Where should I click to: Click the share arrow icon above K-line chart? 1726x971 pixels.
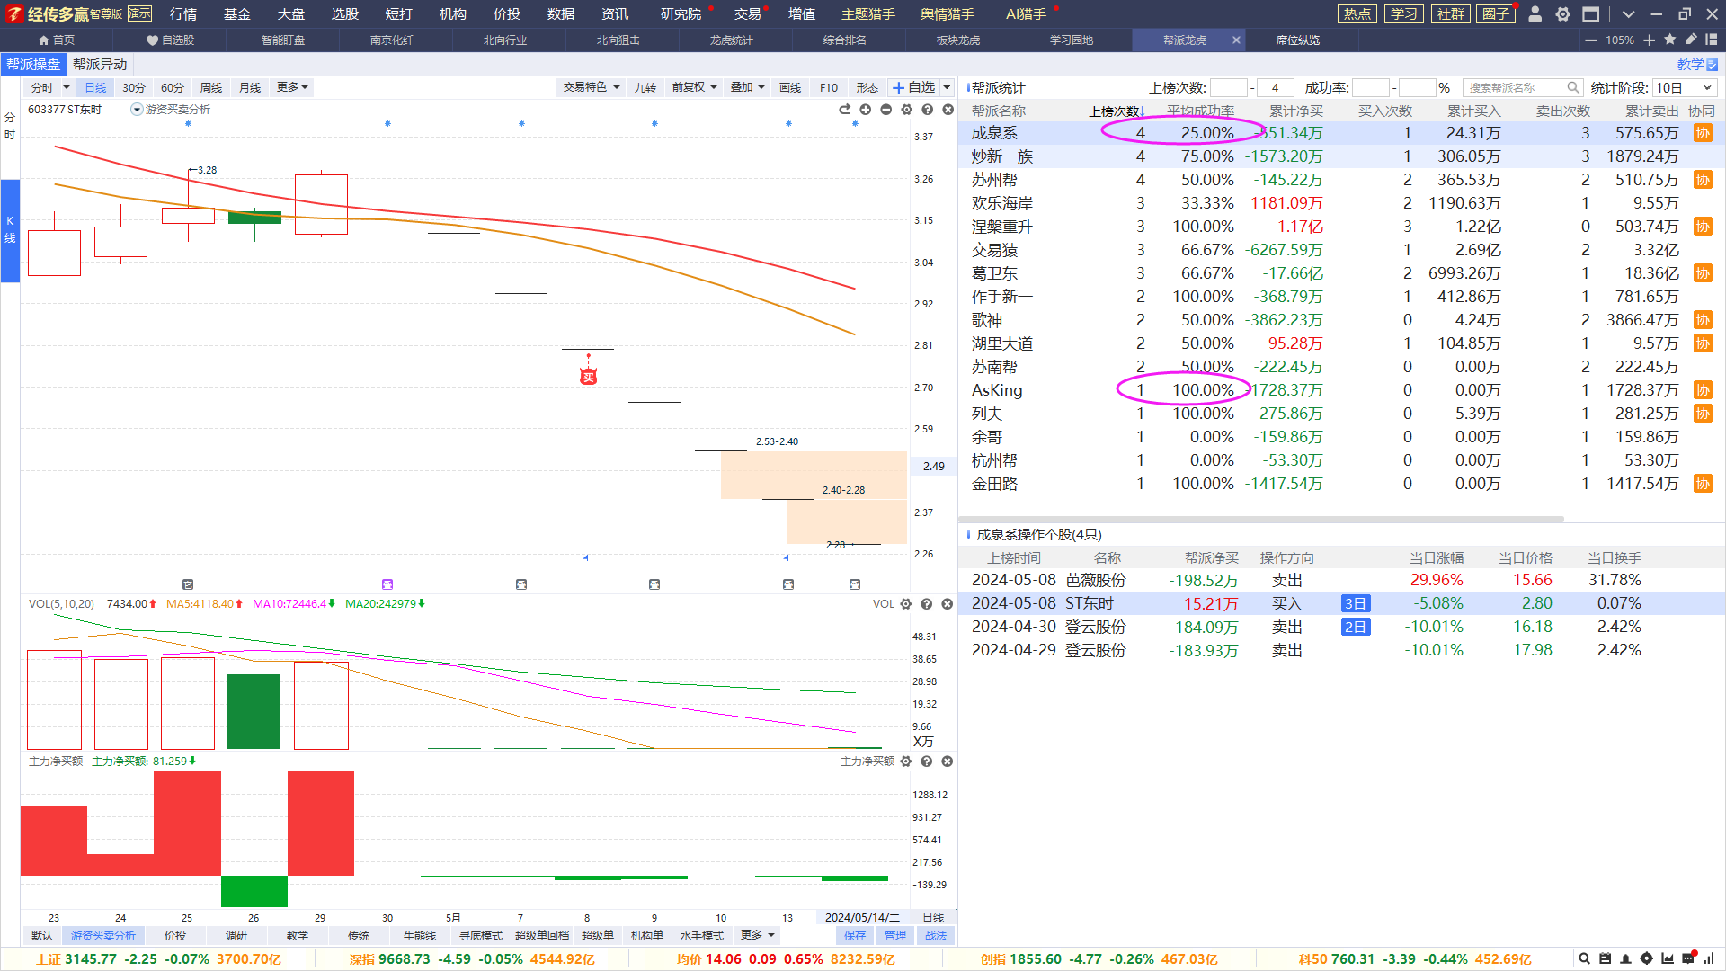844,110
